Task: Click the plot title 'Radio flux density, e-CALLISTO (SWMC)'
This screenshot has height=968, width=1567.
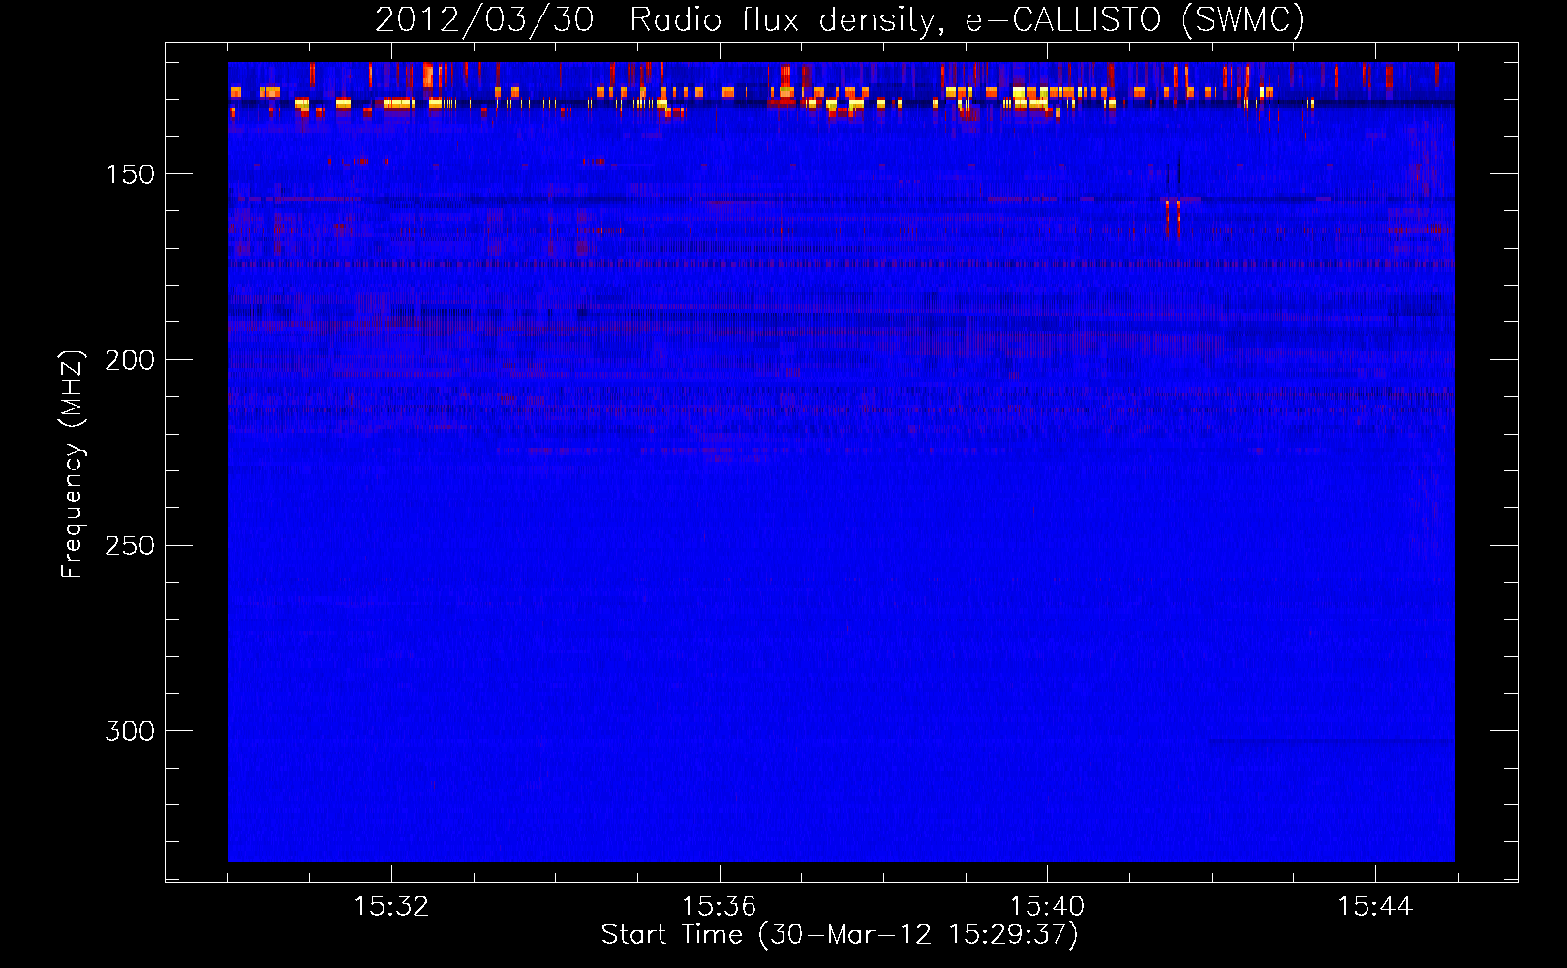Action: (968, 19)
